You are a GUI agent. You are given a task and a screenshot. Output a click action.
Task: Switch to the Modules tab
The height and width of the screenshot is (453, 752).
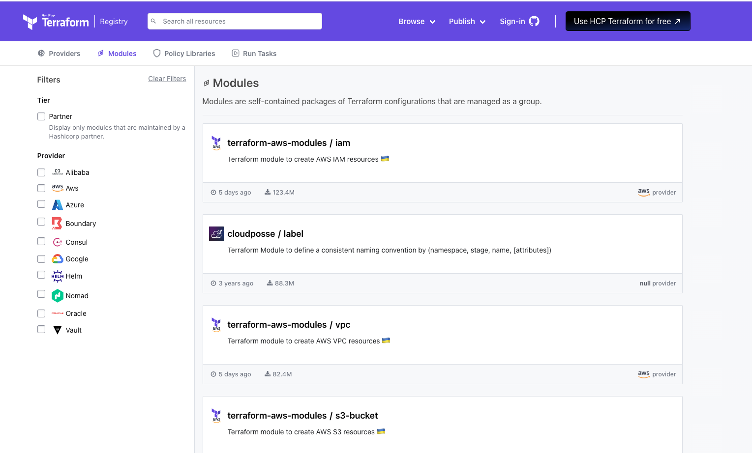coord(117,53)
